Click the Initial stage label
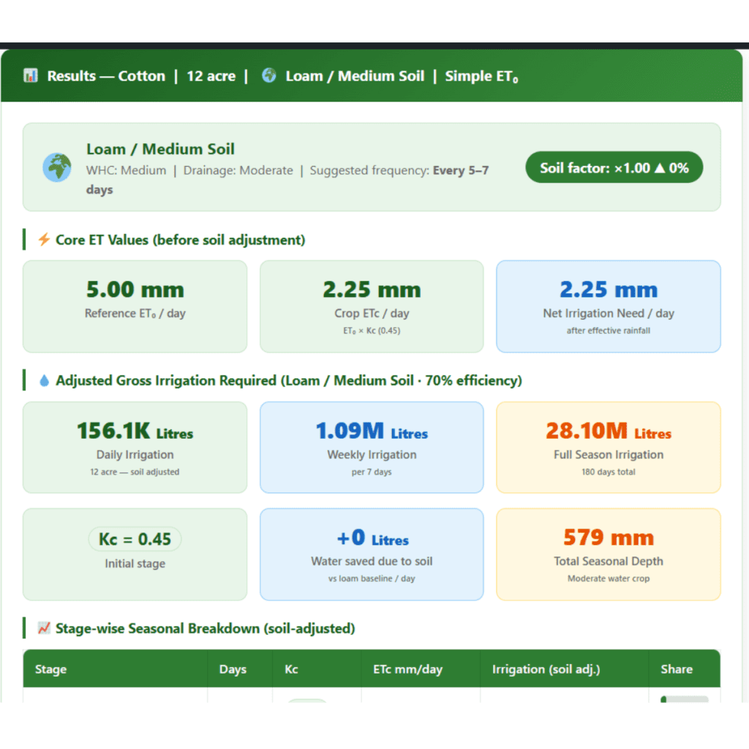Image resolution: width=749 pixels, height=749 pixels. pyautogui.click(x=135, y=564)
